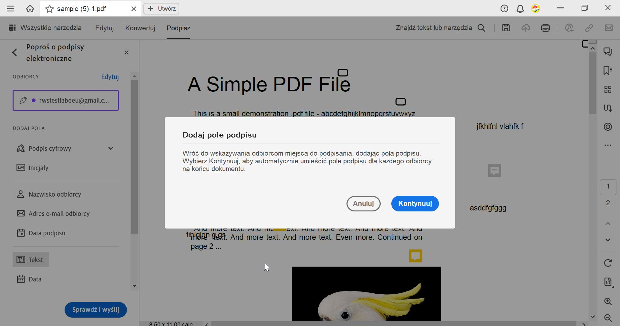620x326 pixels.
Task: Add an Adres e-mail odbiorcy field
Action: (53, 214)
